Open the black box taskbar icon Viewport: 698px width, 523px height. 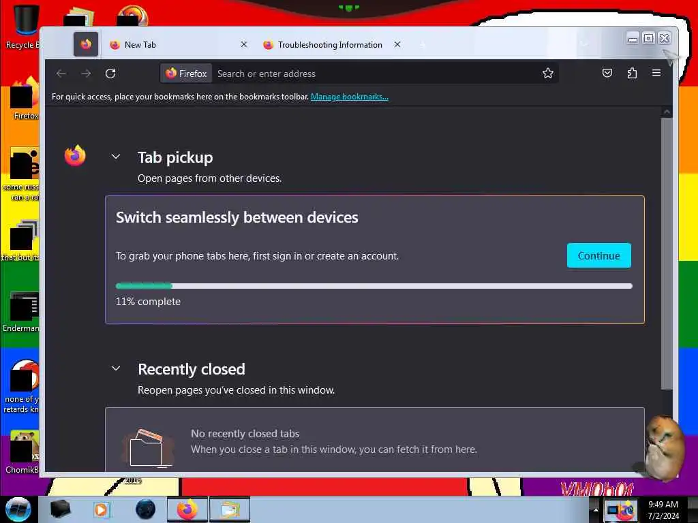[x=60, y=509]
